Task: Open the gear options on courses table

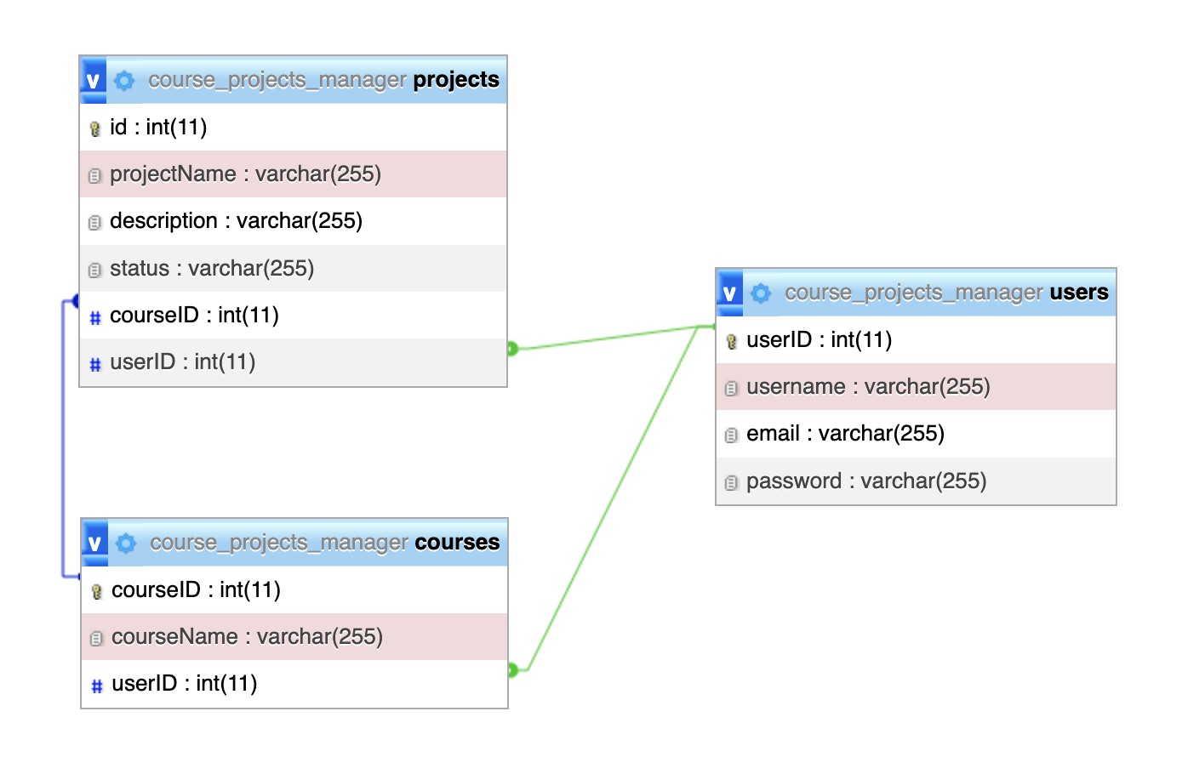Action: click(x=126, y=544)
